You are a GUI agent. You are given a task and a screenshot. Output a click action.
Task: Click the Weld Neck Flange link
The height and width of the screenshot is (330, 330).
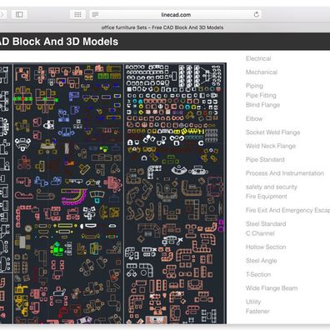(x=271, y=146)
